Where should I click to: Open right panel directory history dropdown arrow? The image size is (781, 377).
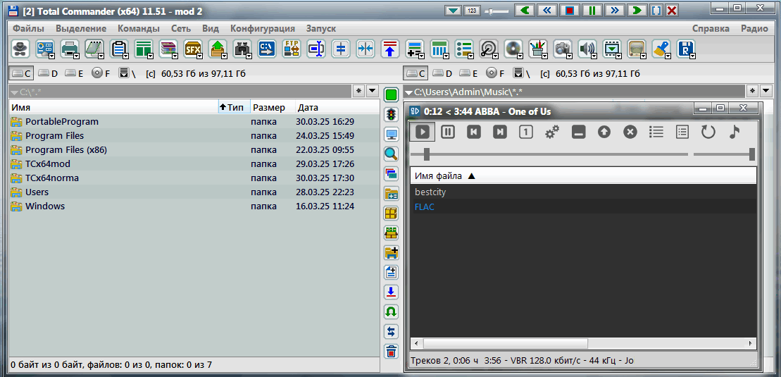[x=766, y=91]
